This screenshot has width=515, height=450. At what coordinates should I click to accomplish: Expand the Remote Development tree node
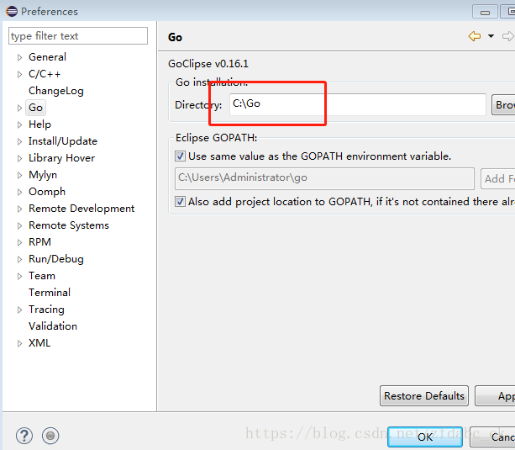(19, 209)
